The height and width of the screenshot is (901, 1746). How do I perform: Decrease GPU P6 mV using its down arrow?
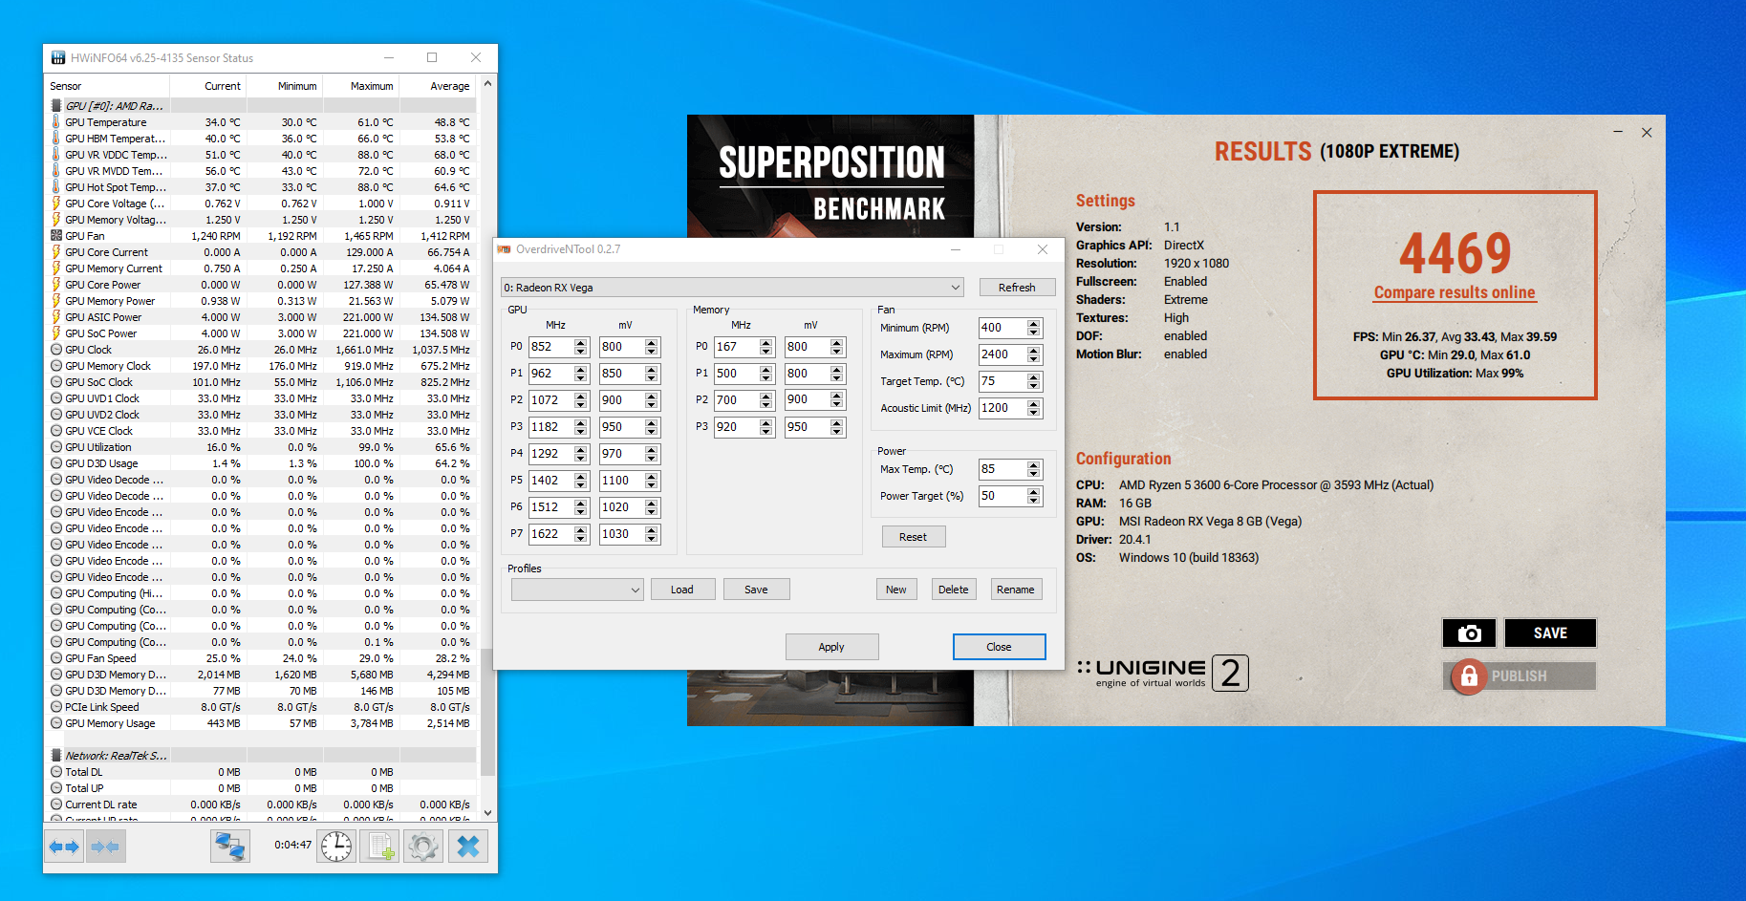(652, 512)
